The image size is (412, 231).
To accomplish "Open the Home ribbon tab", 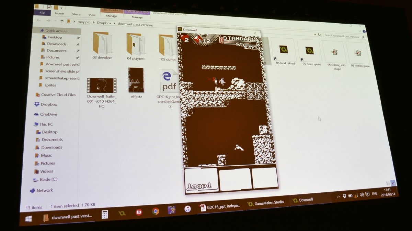I will click(59, 14).
